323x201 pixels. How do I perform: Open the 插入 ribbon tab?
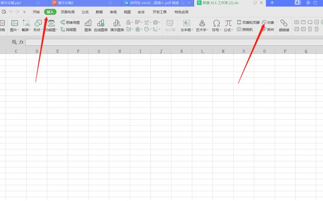[50, 12]
